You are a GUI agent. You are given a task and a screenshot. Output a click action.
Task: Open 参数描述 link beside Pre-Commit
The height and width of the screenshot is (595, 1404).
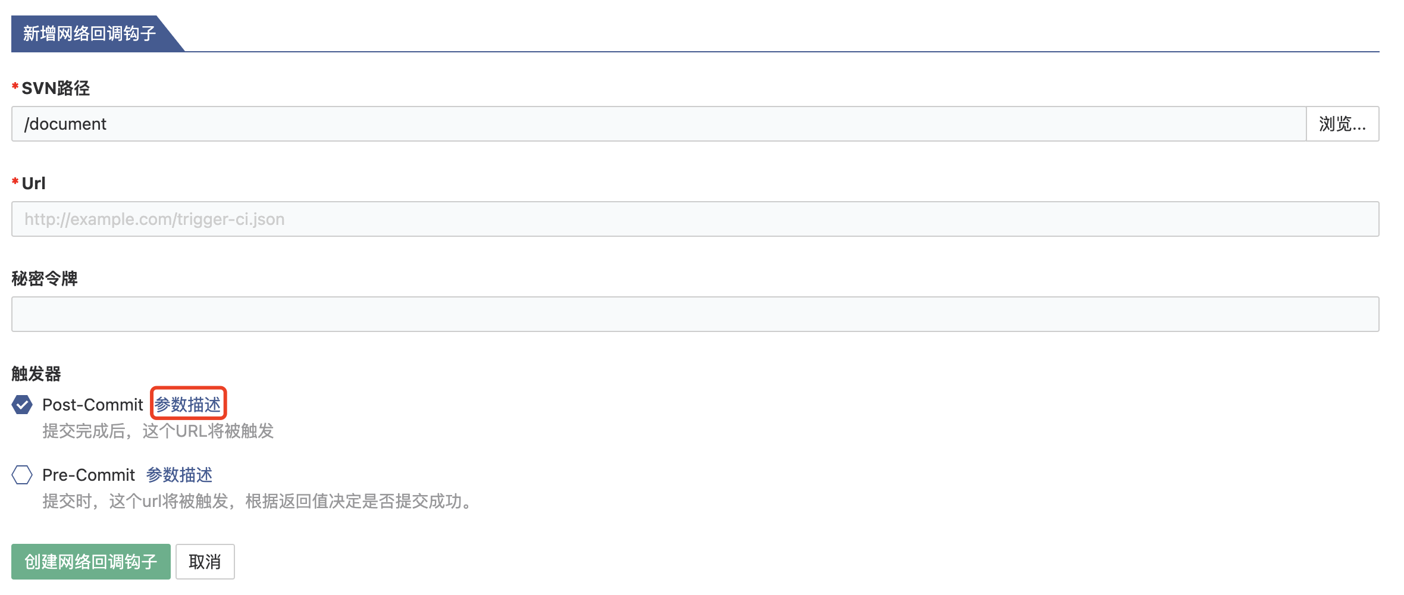pos(179,475)
